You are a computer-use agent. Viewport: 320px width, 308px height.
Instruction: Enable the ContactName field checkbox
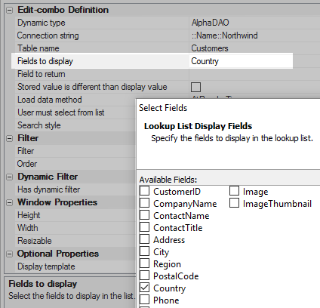pos(144,215)
